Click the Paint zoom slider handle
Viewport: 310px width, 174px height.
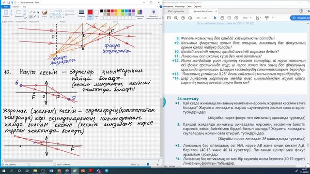click(148, 164)
